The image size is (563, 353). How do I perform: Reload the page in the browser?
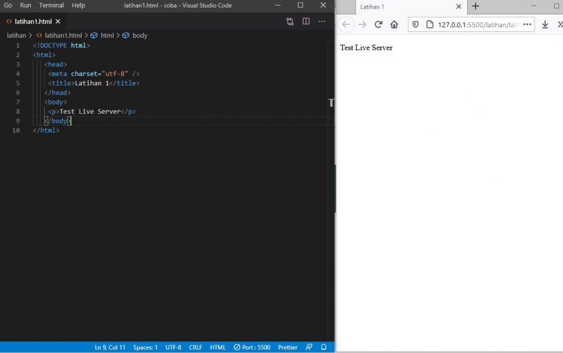click(378, 24)
